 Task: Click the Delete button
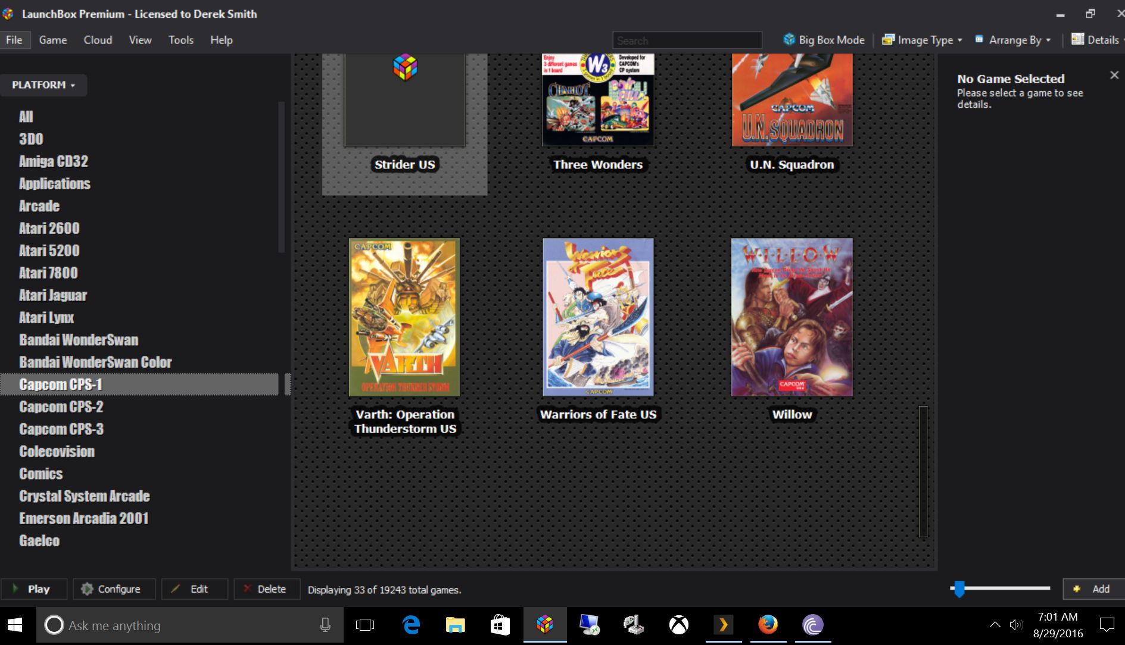tap(266, 589)
